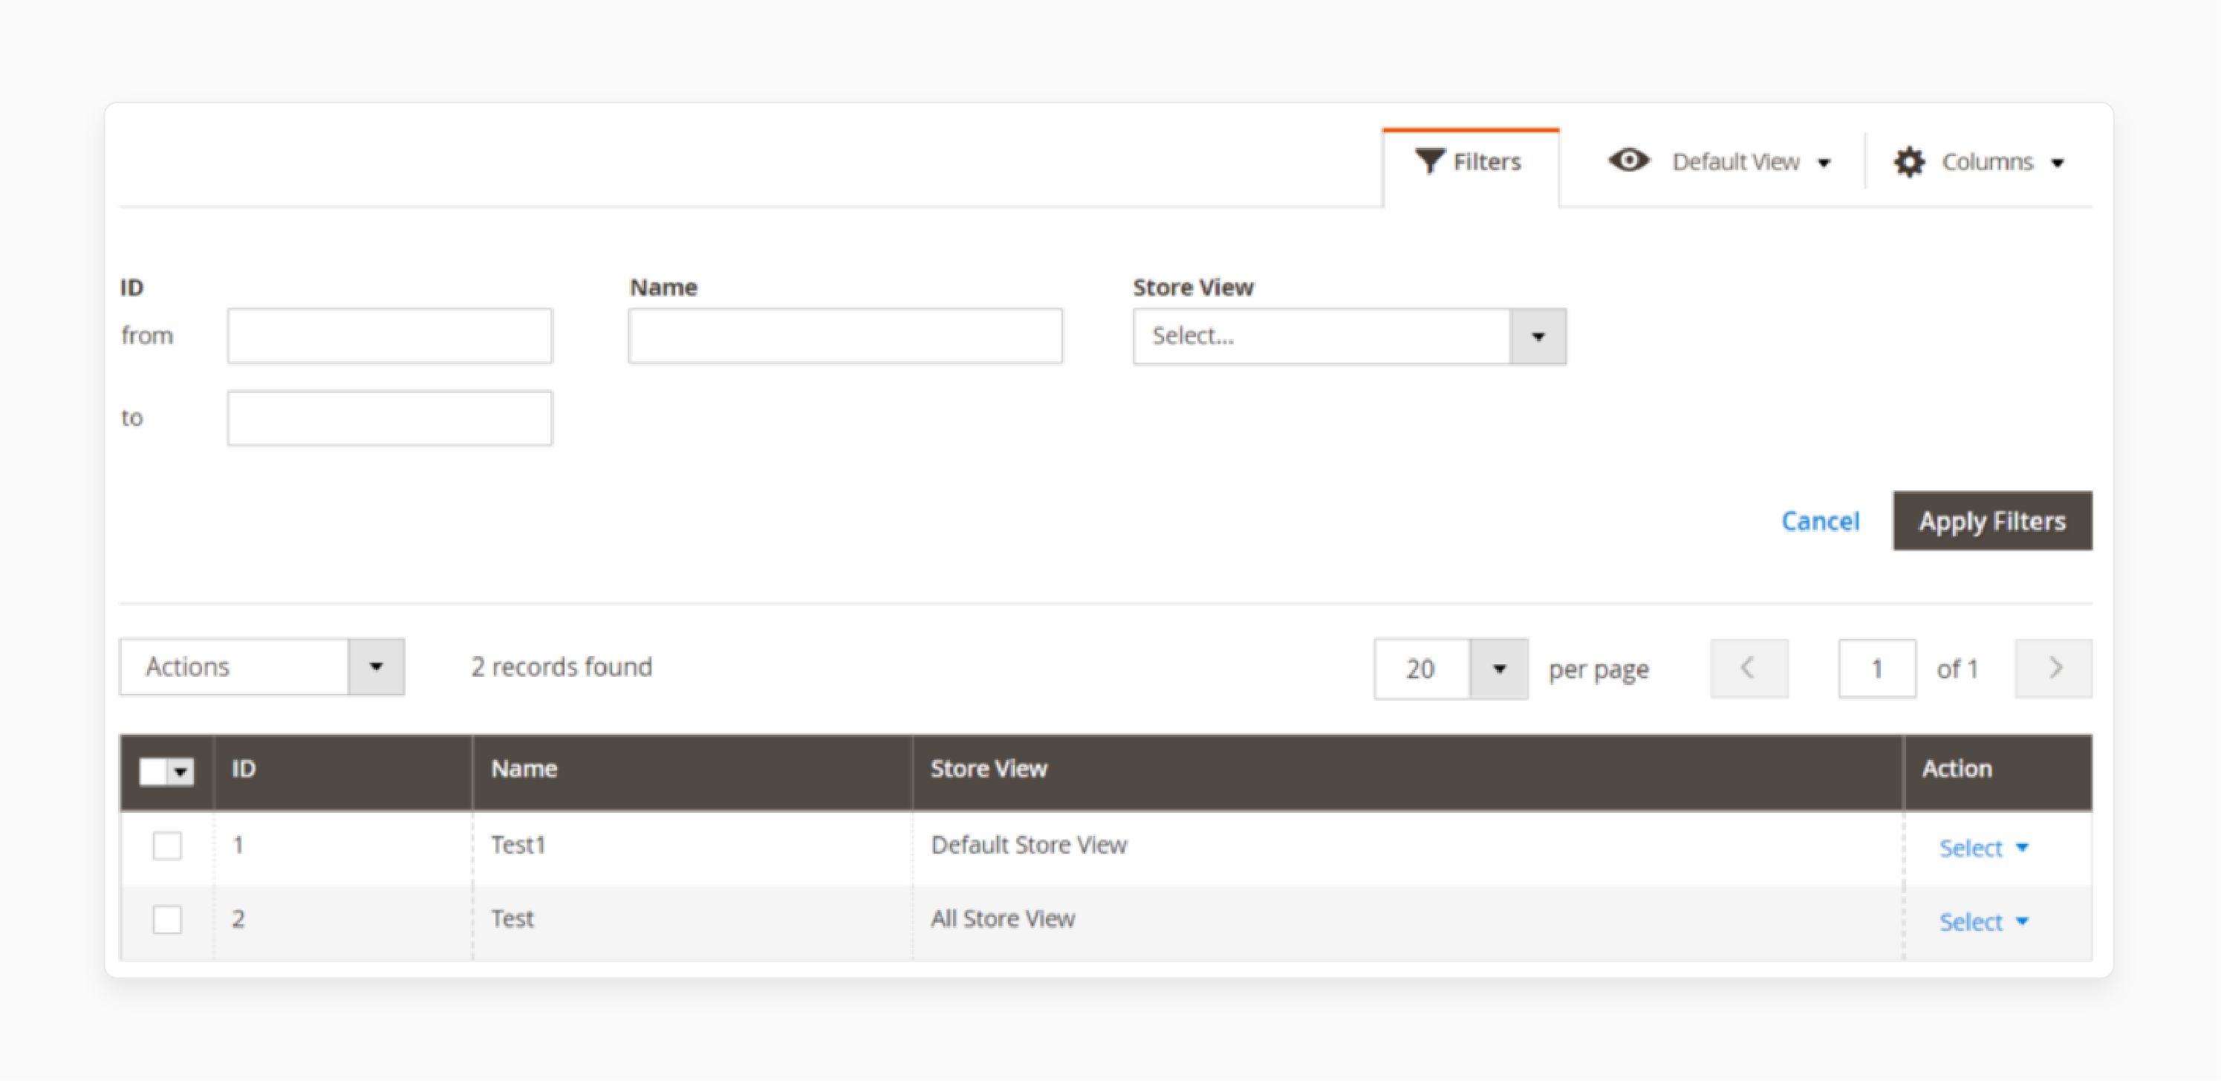Enter value in Name filter field

(845, 336)
